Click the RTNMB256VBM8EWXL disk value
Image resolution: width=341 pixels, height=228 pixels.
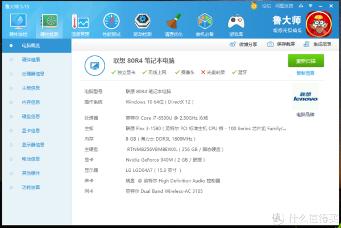click(175, 150)
